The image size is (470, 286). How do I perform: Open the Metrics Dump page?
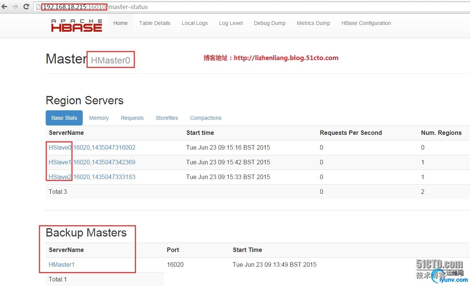click(x=314, y=23)
